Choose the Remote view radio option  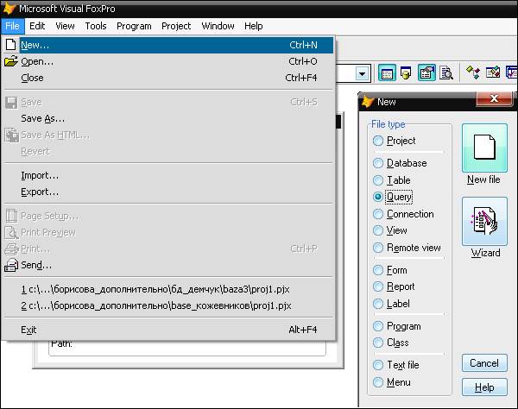(x=378, y=248)
